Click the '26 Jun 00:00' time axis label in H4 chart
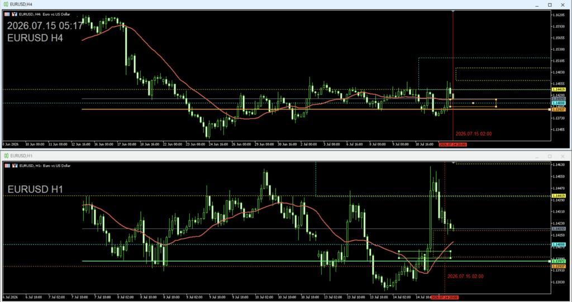Screen dimensions: 572x302 pos(241,145)
